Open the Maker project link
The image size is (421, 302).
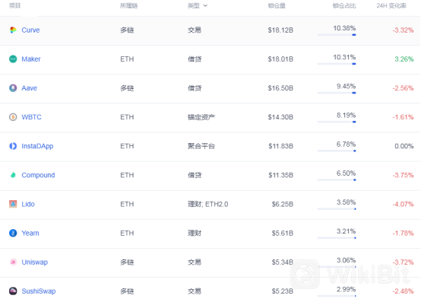31,59
